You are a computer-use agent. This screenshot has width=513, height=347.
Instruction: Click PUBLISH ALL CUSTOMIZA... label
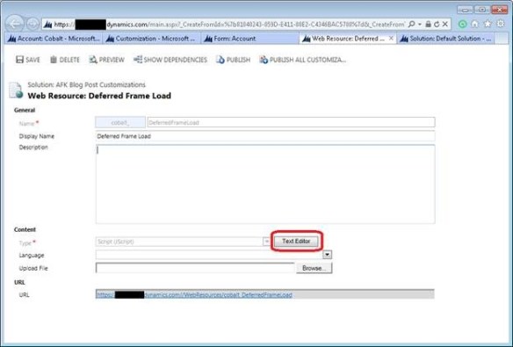(x=307, y=60)
